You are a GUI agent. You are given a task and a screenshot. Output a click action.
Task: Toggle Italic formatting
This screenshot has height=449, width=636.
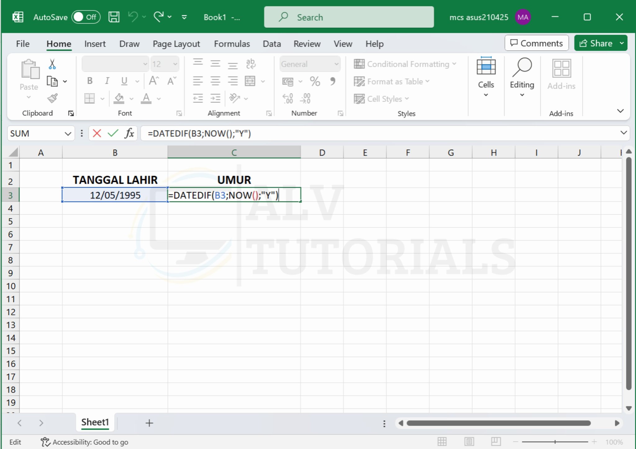107,81
